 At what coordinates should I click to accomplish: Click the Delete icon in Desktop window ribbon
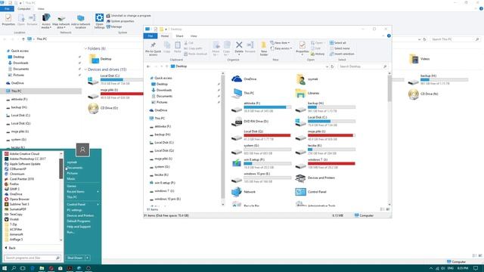click(x=239, y=45)
